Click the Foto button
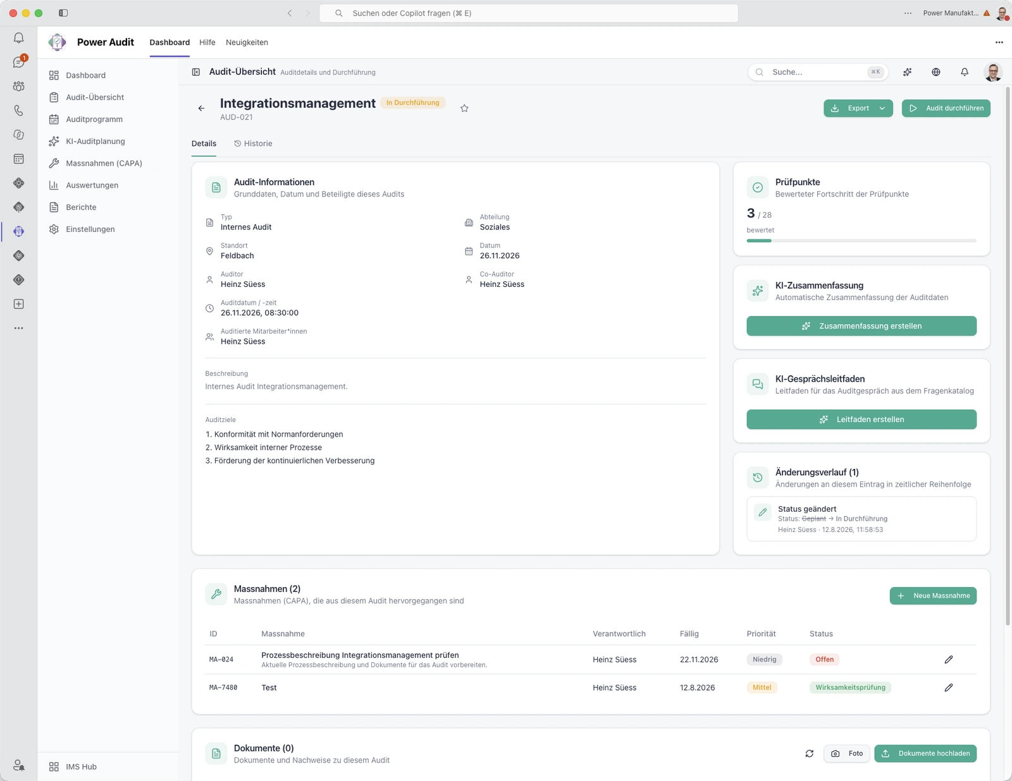The height and width of the screenshot is (781, 1012). click(847, 753)
